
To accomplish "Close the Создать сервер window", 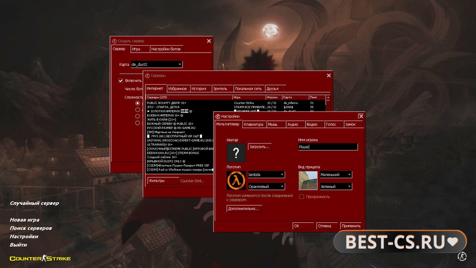I will (x=209, y=41).
